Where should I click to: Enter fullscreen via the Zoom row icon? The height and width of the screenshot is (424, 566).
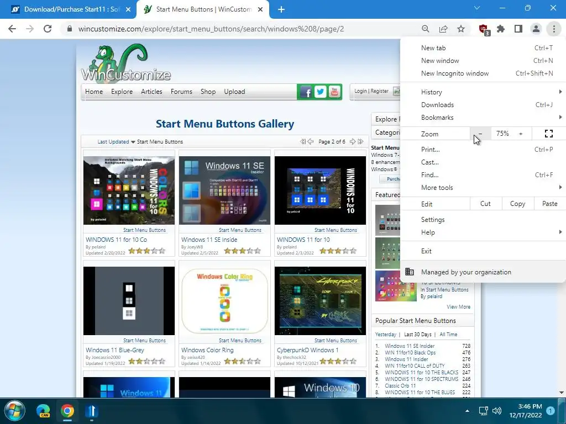coord(549,134)
